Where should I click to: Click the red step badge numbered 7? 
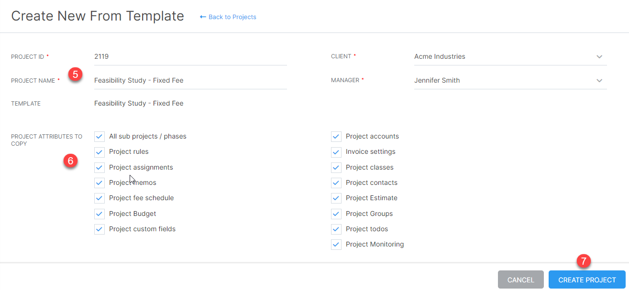[584, 262]
